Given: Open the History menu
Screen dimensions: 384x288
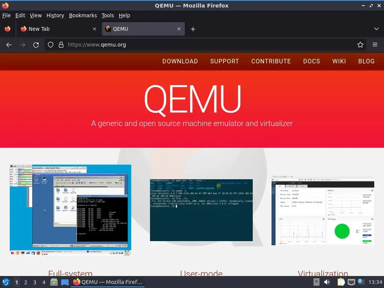Looking at the screenshot, I should click(x=55, y=15).
